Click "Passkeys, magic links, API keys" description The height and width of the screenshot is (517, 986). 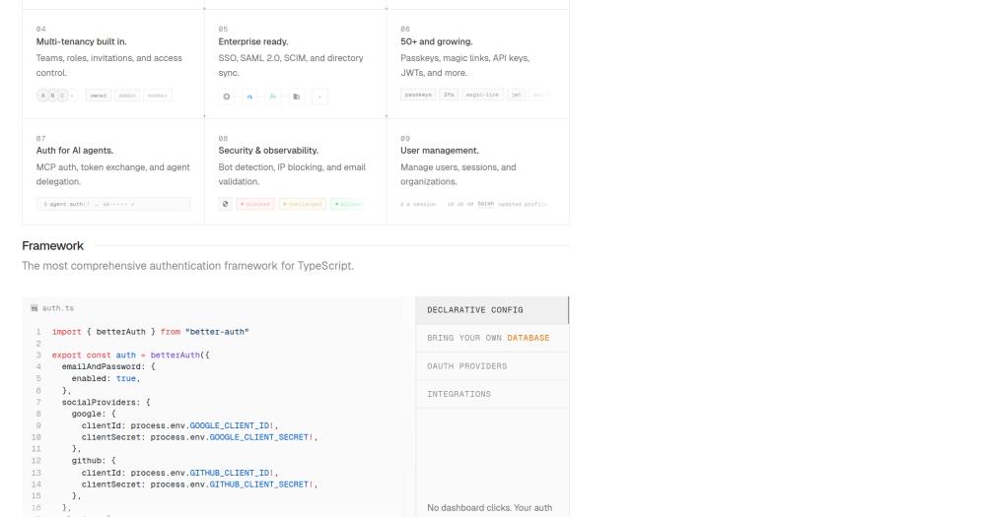tap(464, 65)
